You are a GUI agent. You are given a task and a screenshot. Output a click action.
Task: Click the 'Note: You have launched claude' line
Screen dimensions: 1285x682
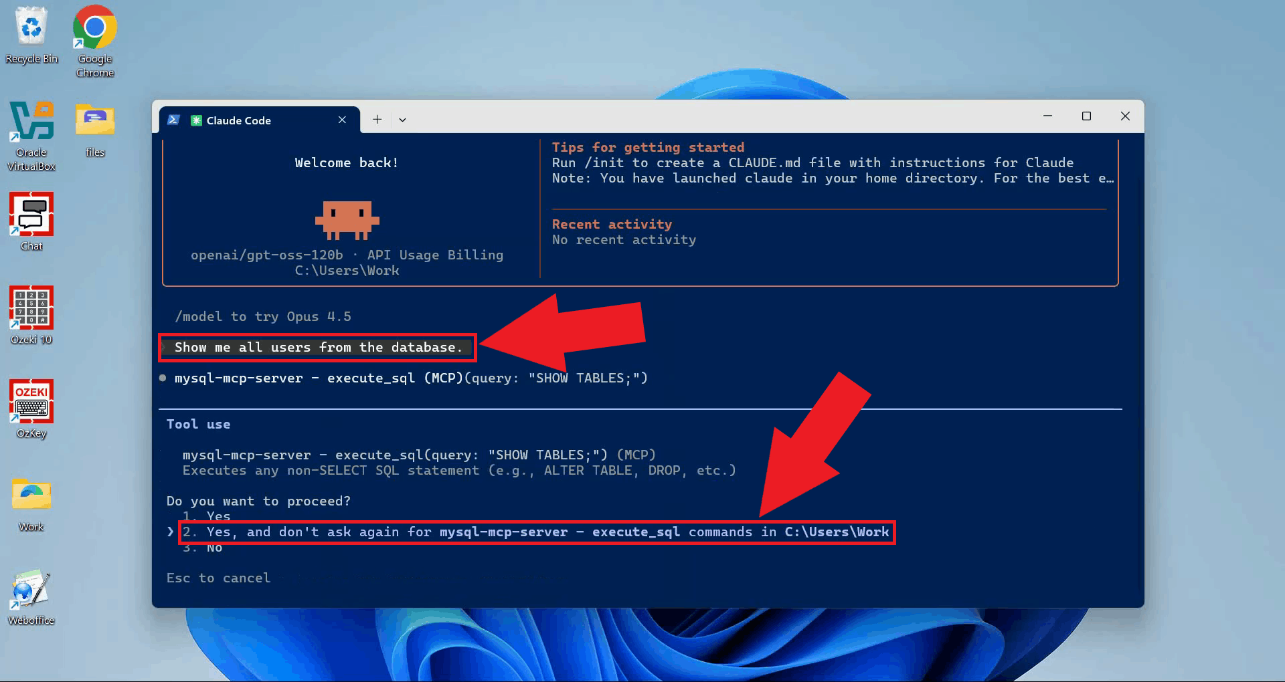(833, 178)
